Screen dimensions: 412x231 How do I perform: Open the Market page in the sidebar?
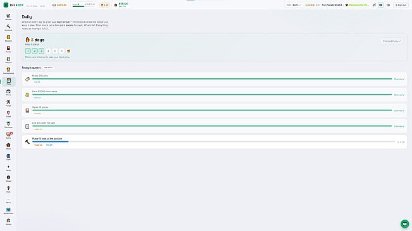8,17
